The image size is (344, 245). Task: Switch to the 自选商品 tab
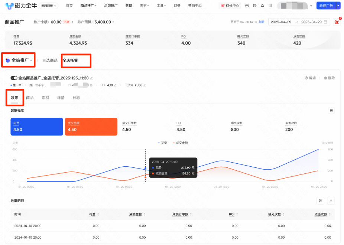pos(50,61)
